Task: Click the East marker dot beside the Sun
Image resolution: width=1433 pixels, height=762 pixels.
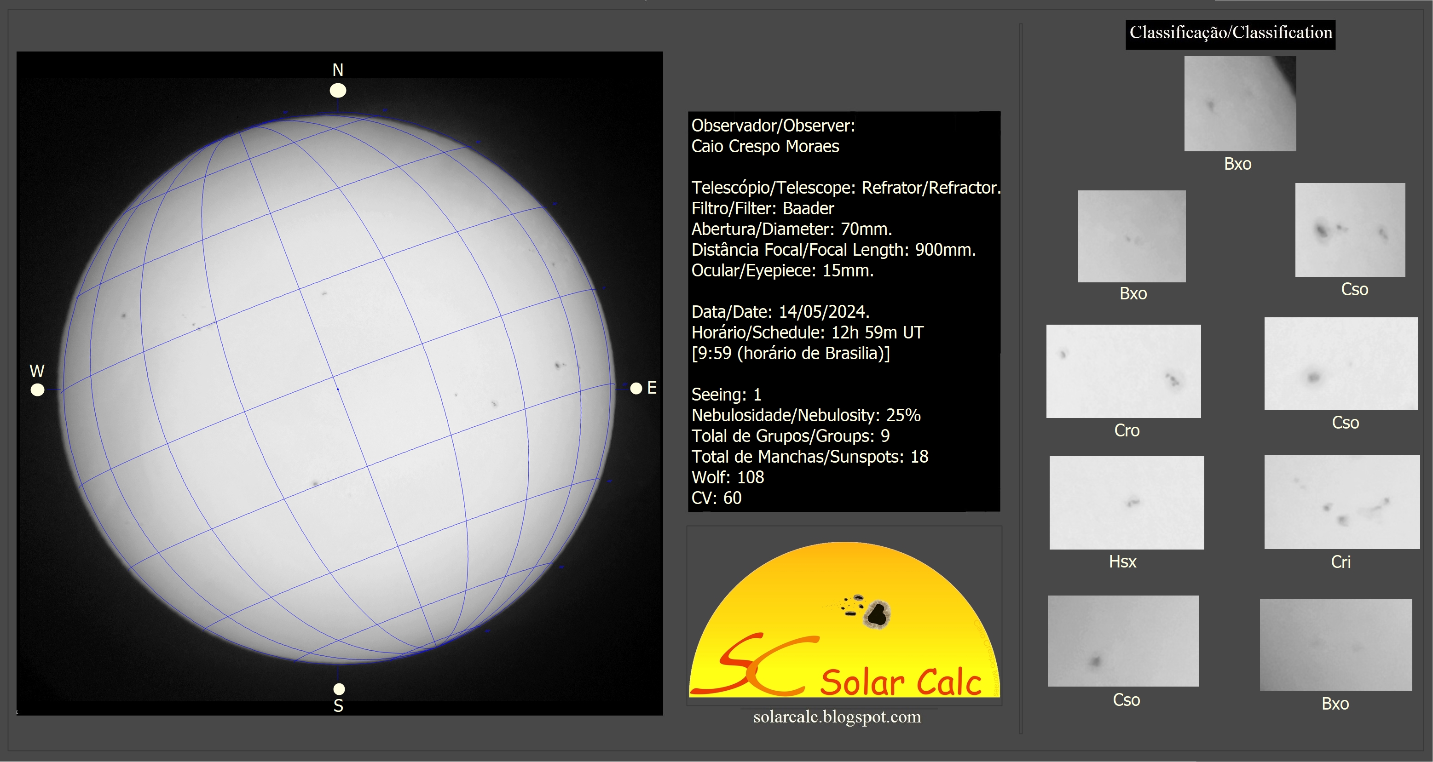Action: pos(636,388)
